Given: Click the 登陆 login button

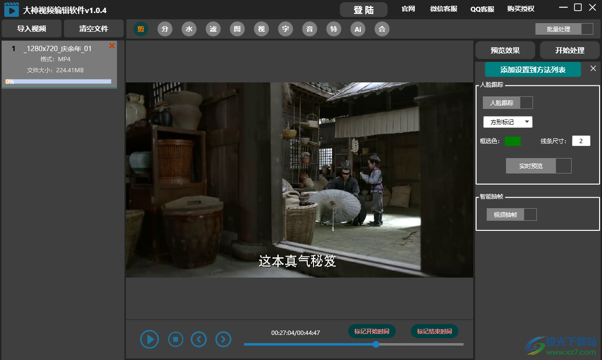Looking at the screenshot, I should 364,10.
